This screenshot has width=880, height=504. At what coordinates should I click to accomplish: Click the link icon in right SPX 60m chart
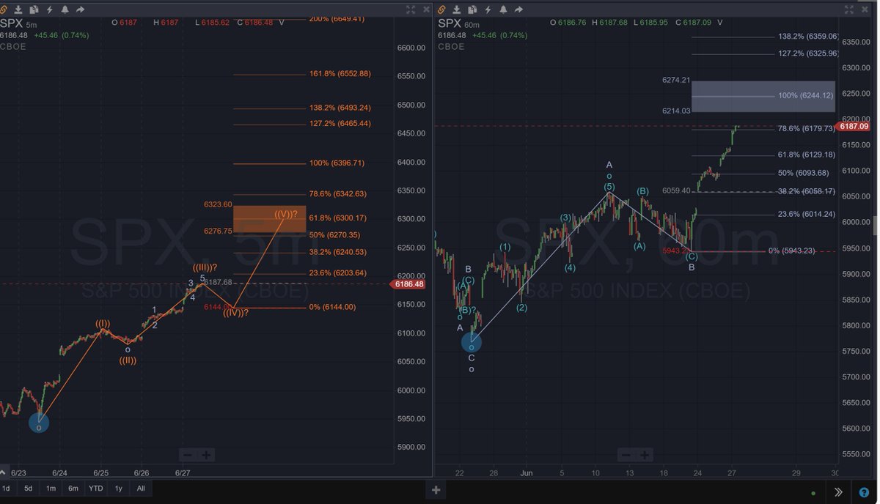click(442, 10)
